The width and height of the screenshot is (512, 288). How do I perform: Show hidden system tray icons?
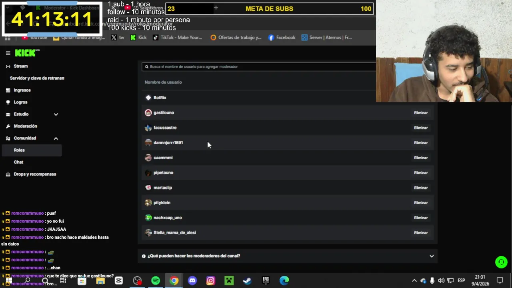click(x=414, y=281)
